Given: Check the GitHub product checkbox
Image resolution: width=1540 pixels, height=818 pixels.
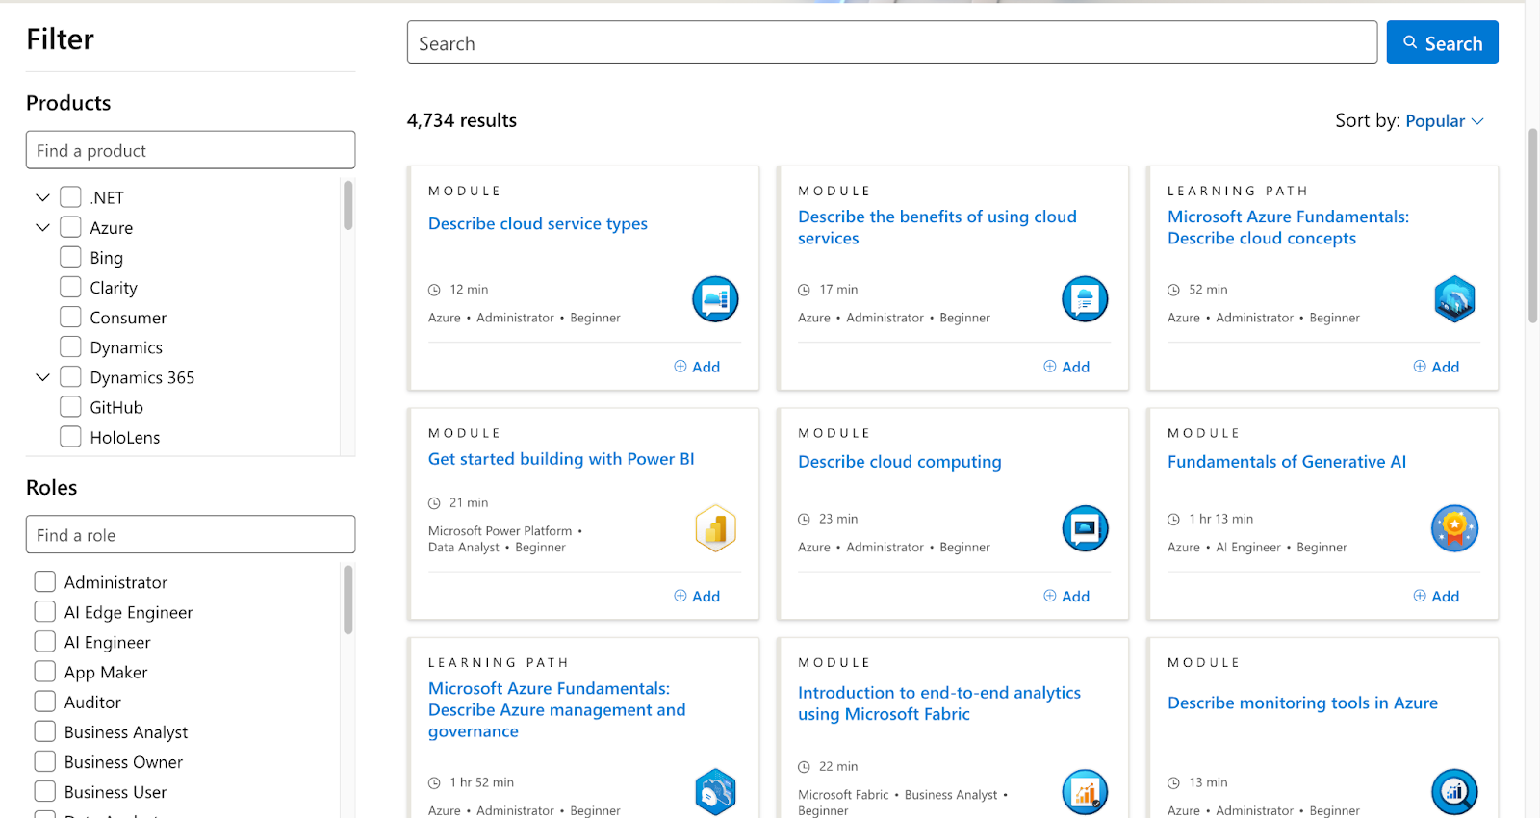Looking at the screenshot, I should tap(70, 407).
